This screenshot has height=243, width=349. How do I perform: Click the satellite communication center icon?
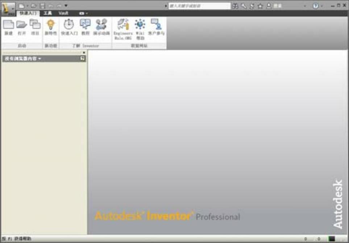point(252,6)
